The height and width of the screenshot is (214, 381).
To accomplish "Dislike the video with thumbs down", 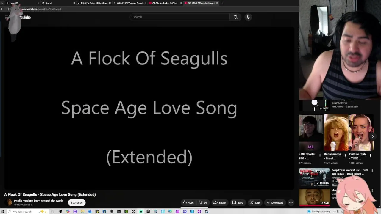I will tap(203, 203).
